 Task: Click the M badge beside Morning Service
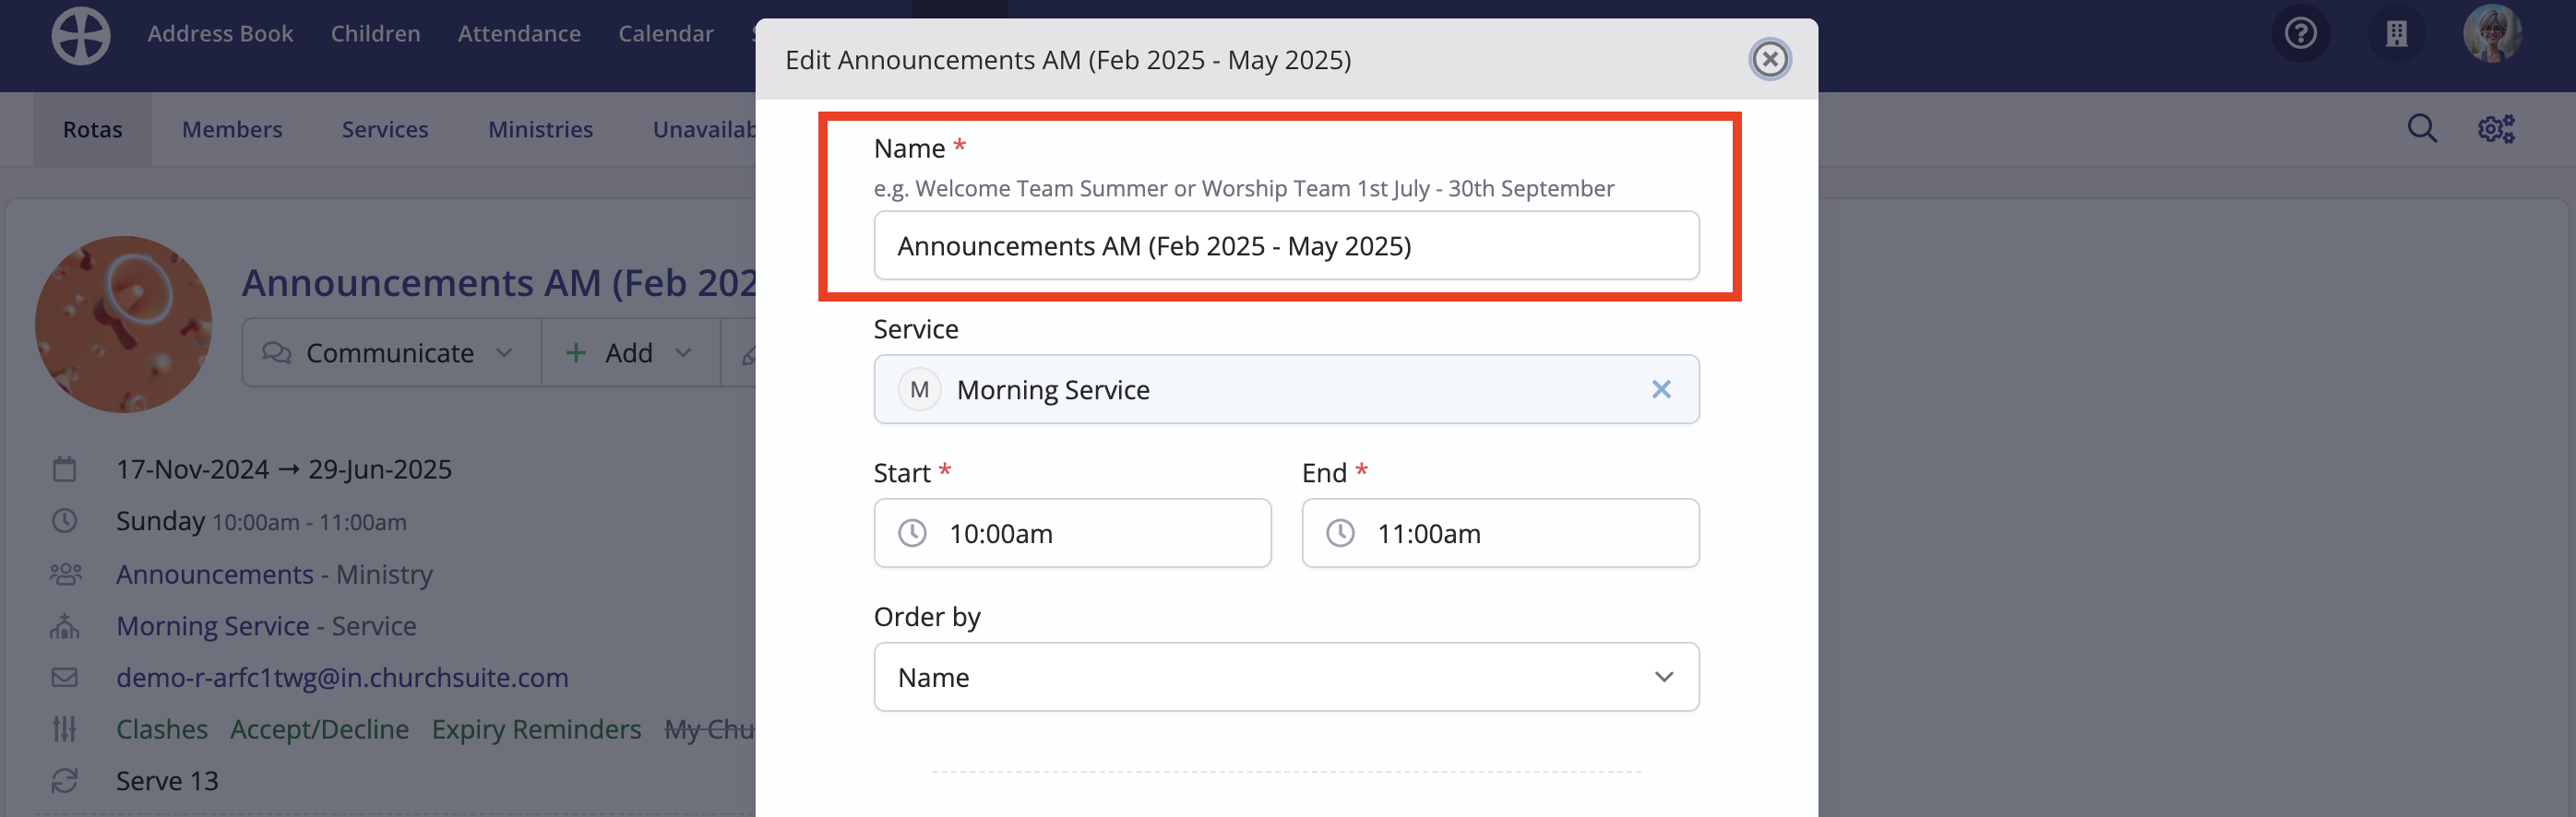click(x=919, y=389)
